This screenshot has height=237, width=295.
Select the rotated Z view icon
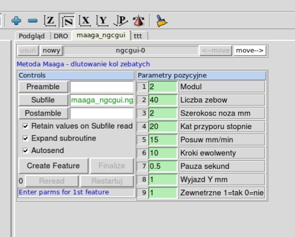tap(67, 21)
